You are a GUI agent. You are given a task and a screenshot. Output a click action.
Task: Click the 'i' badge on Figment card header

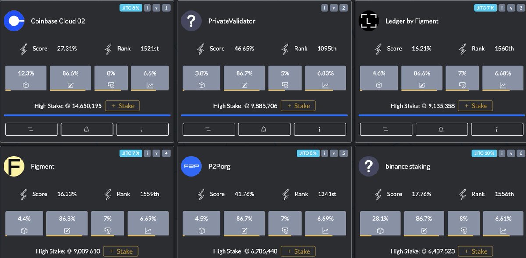147,153
